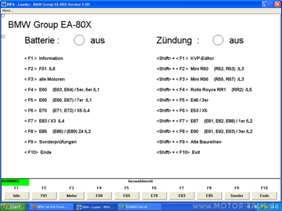Click the '<F7> E83 / X3 /L4' line
The height and width of the screenshot is (211, 282).
pyautogui.click(x=44, y=121)
